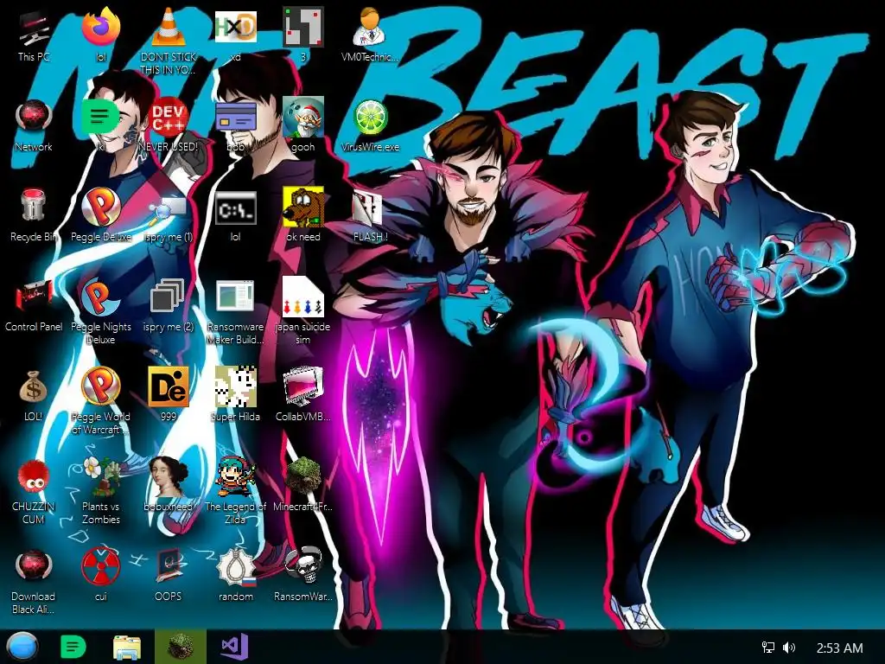Open the volume speaker tray icon
This screenshot has width=885, height=664.
790,648
